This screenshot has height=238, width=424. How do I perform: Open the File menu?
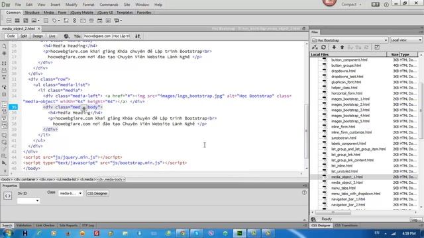[18, 5]
